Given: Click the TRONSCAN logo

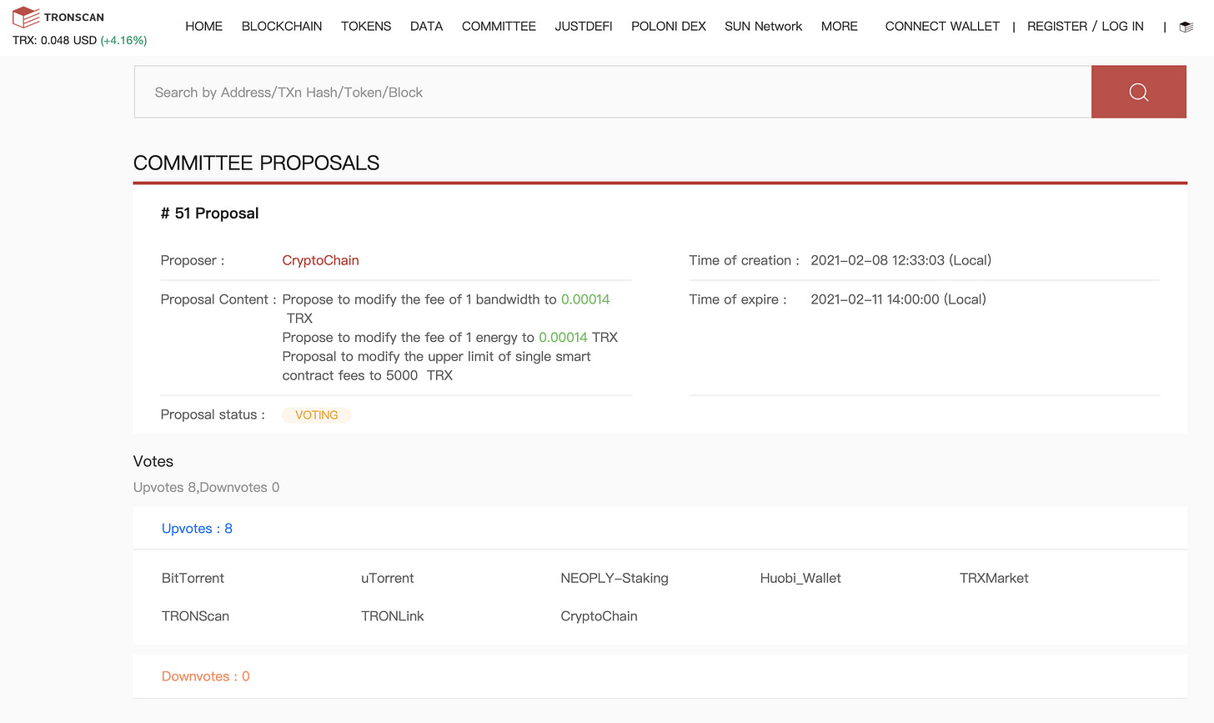Looking at the screenshot, I should [x=58, y=17].
